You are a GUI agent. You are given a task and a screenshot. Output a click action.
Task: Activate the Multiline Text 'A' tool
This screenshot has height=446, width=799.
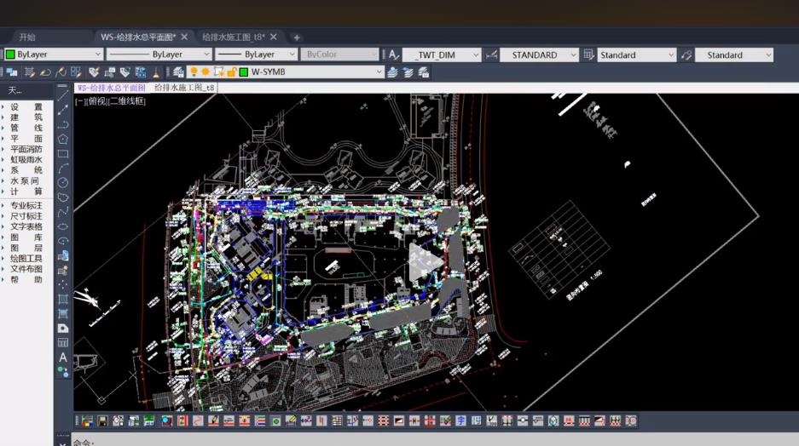pyautogui.click(x=63, y=357)
